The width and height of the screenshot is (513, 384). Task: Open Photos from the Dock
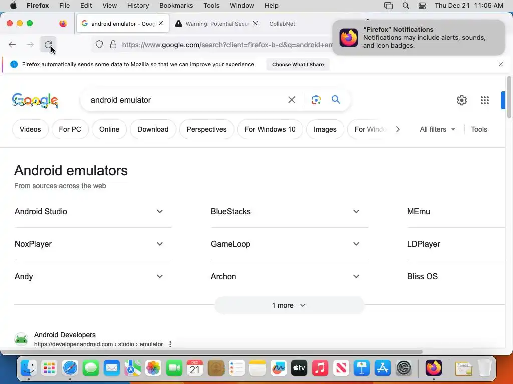pos(153,368)
